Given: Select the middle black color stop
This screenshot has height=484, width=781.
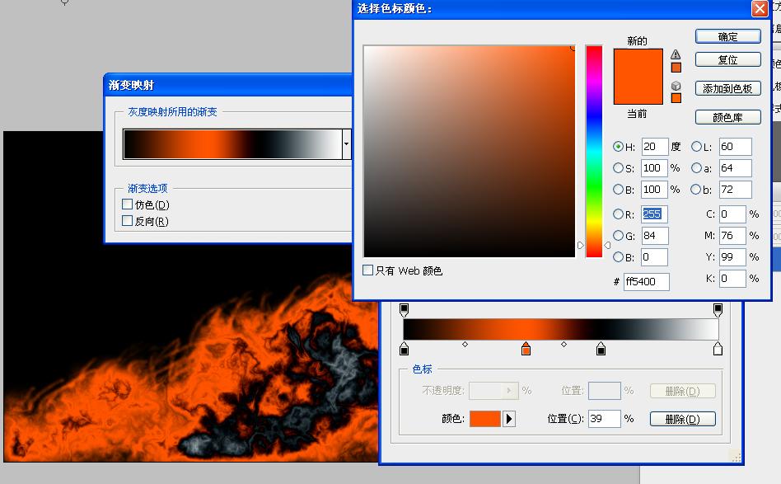Looking at the screenshot, I should click(x=601, y=349).
